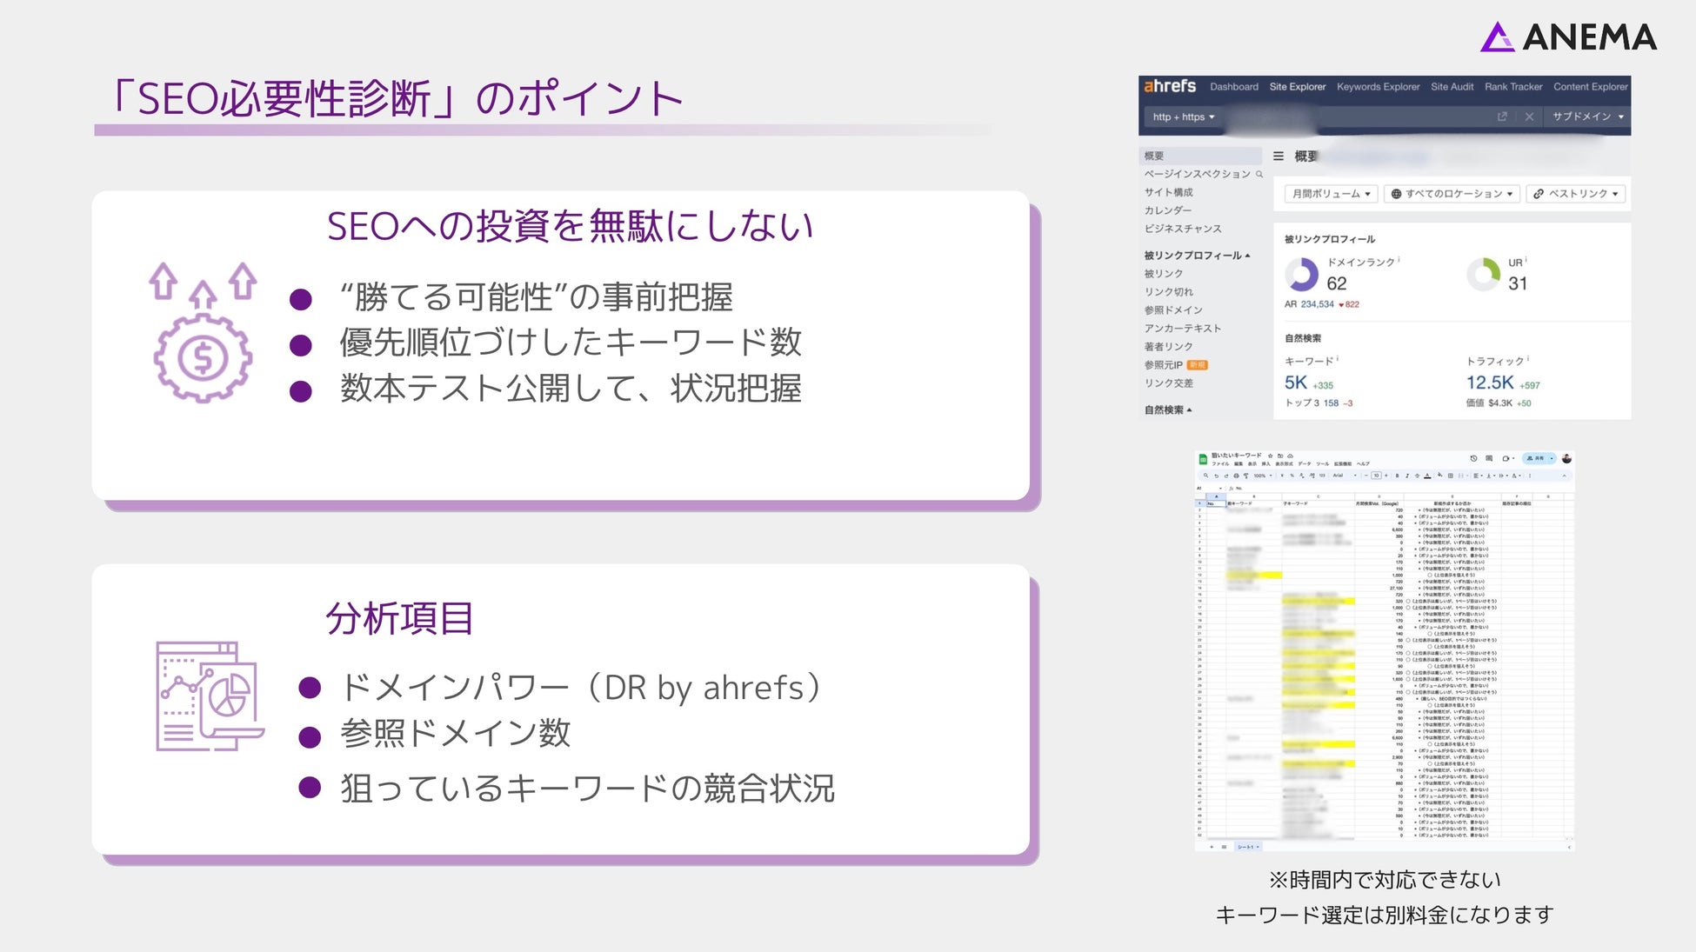1696x952 pixels.
Task: Click the open-in-new-window icon in URL bar
Action: pyautogui.click(x=1502, y=117)
